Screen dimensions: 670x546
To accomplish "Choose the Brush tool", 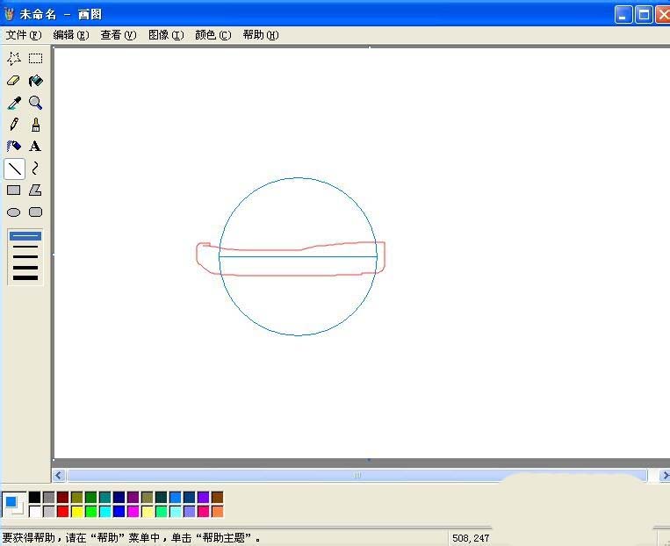I will point(35,125).
